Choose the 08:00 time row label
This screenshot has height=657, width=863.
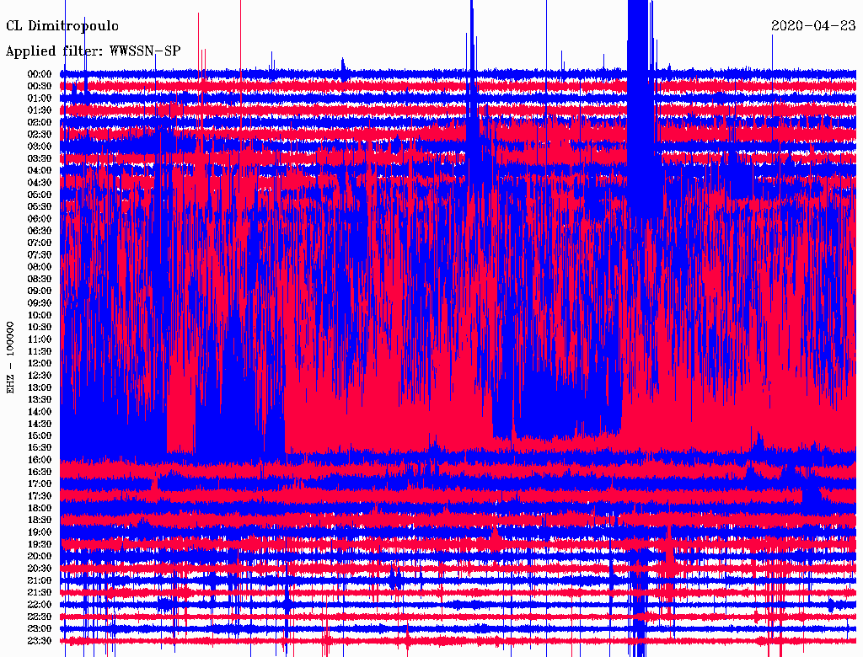[x=40, y=267]
